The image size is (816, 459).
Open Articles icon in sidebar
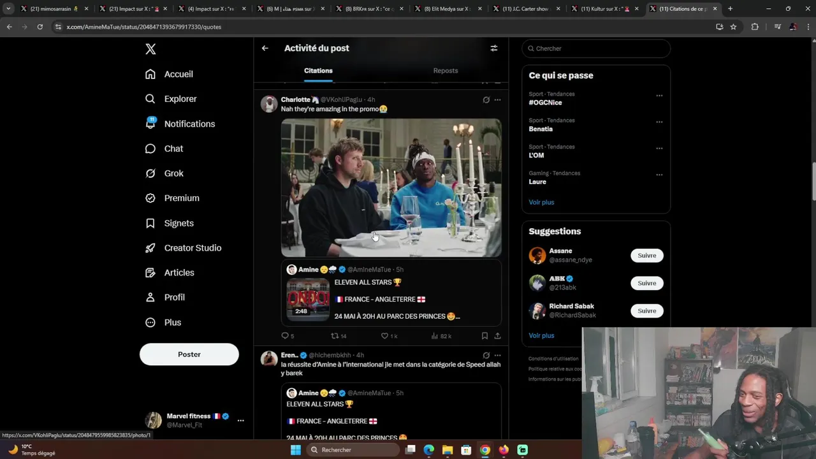point(150,273)
